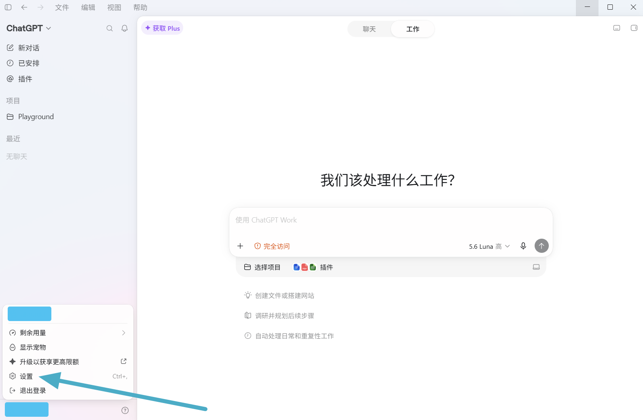
Task: Open the 视图 menu
Action: pos(114,7)
